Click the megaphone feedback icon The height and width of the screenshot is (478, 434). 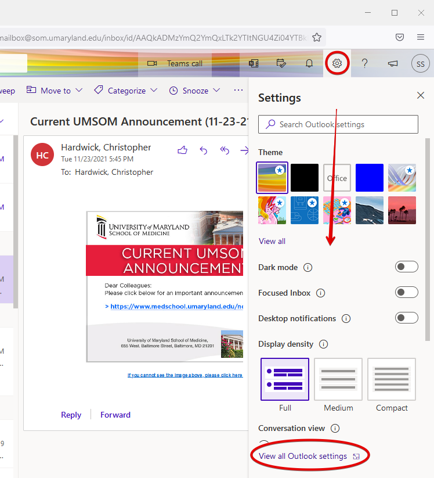coord(392,63)
